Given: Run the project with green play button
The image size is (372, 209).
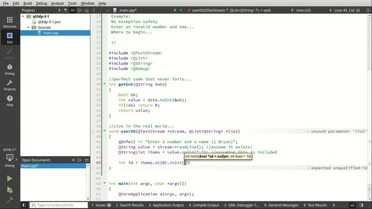Looking at the screenshot, I should tap(10, 178).
